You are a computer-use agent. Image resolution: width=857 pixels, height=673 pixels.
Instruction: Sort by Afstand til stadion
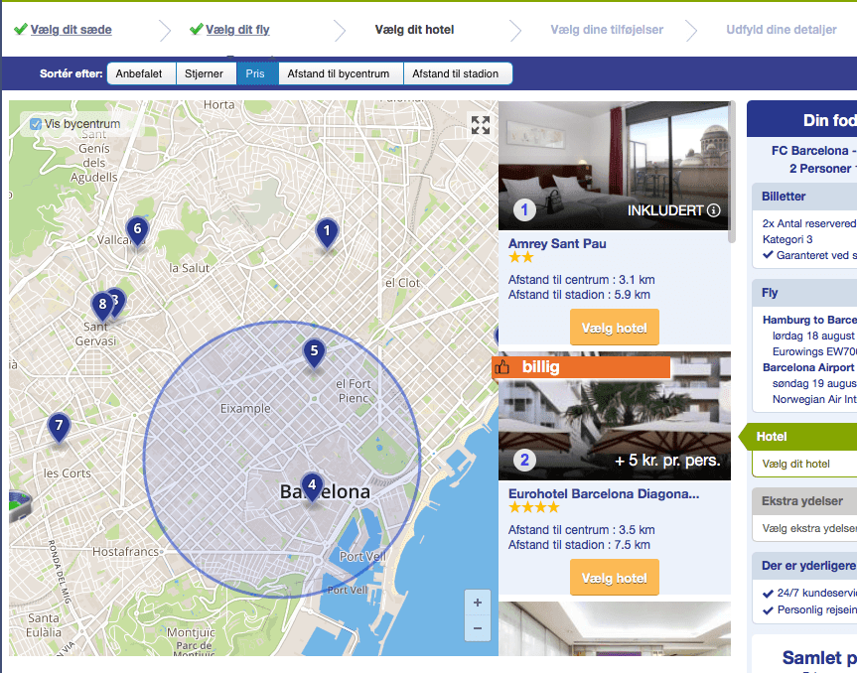(x=456, y=74)
